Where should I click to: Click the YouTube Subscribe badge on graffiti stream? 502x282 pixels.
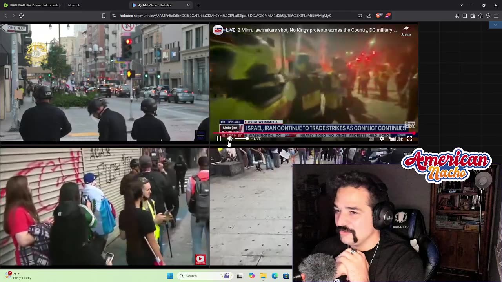pyautogui.click(x=200, y=259)
